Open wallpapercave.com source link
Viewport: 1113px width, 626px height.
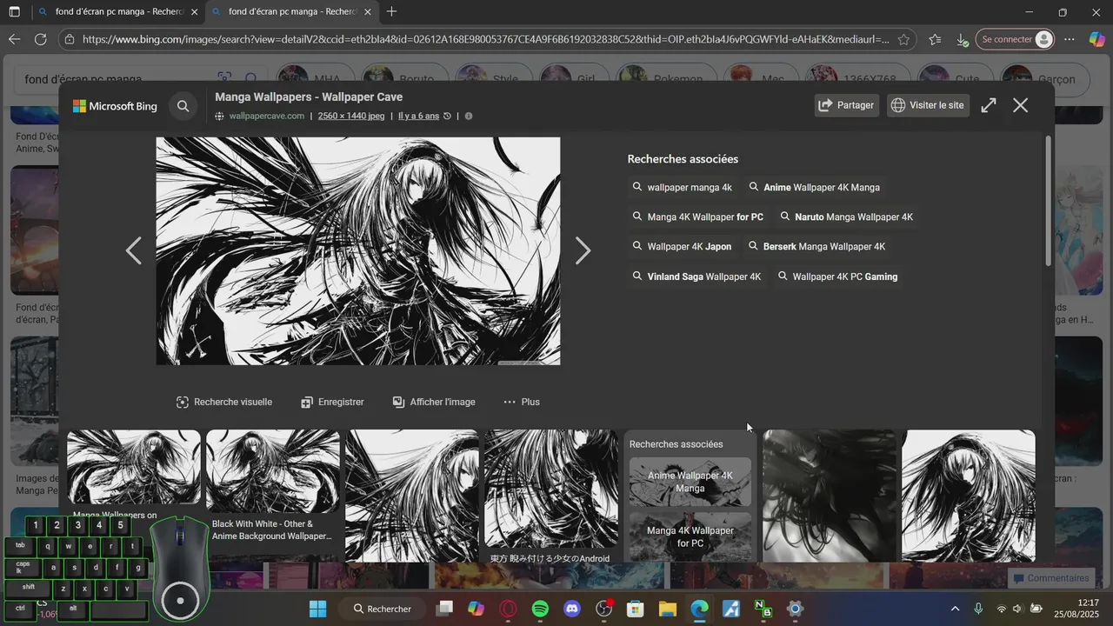click(x=267, y=116)
